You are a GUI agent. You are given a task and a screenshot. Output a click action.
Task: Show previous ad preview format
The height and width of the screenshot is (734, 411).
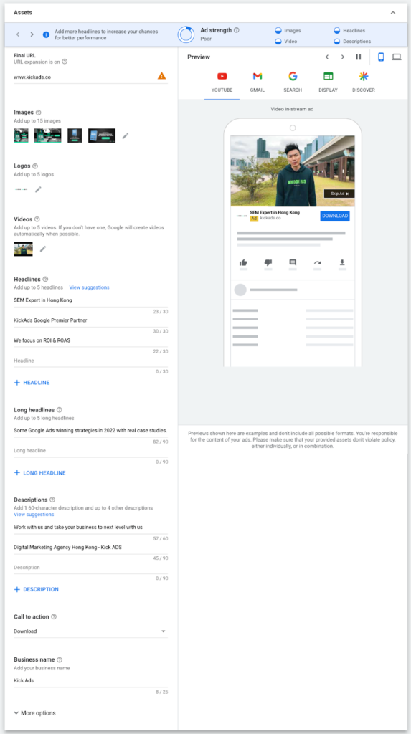point(327,57)
